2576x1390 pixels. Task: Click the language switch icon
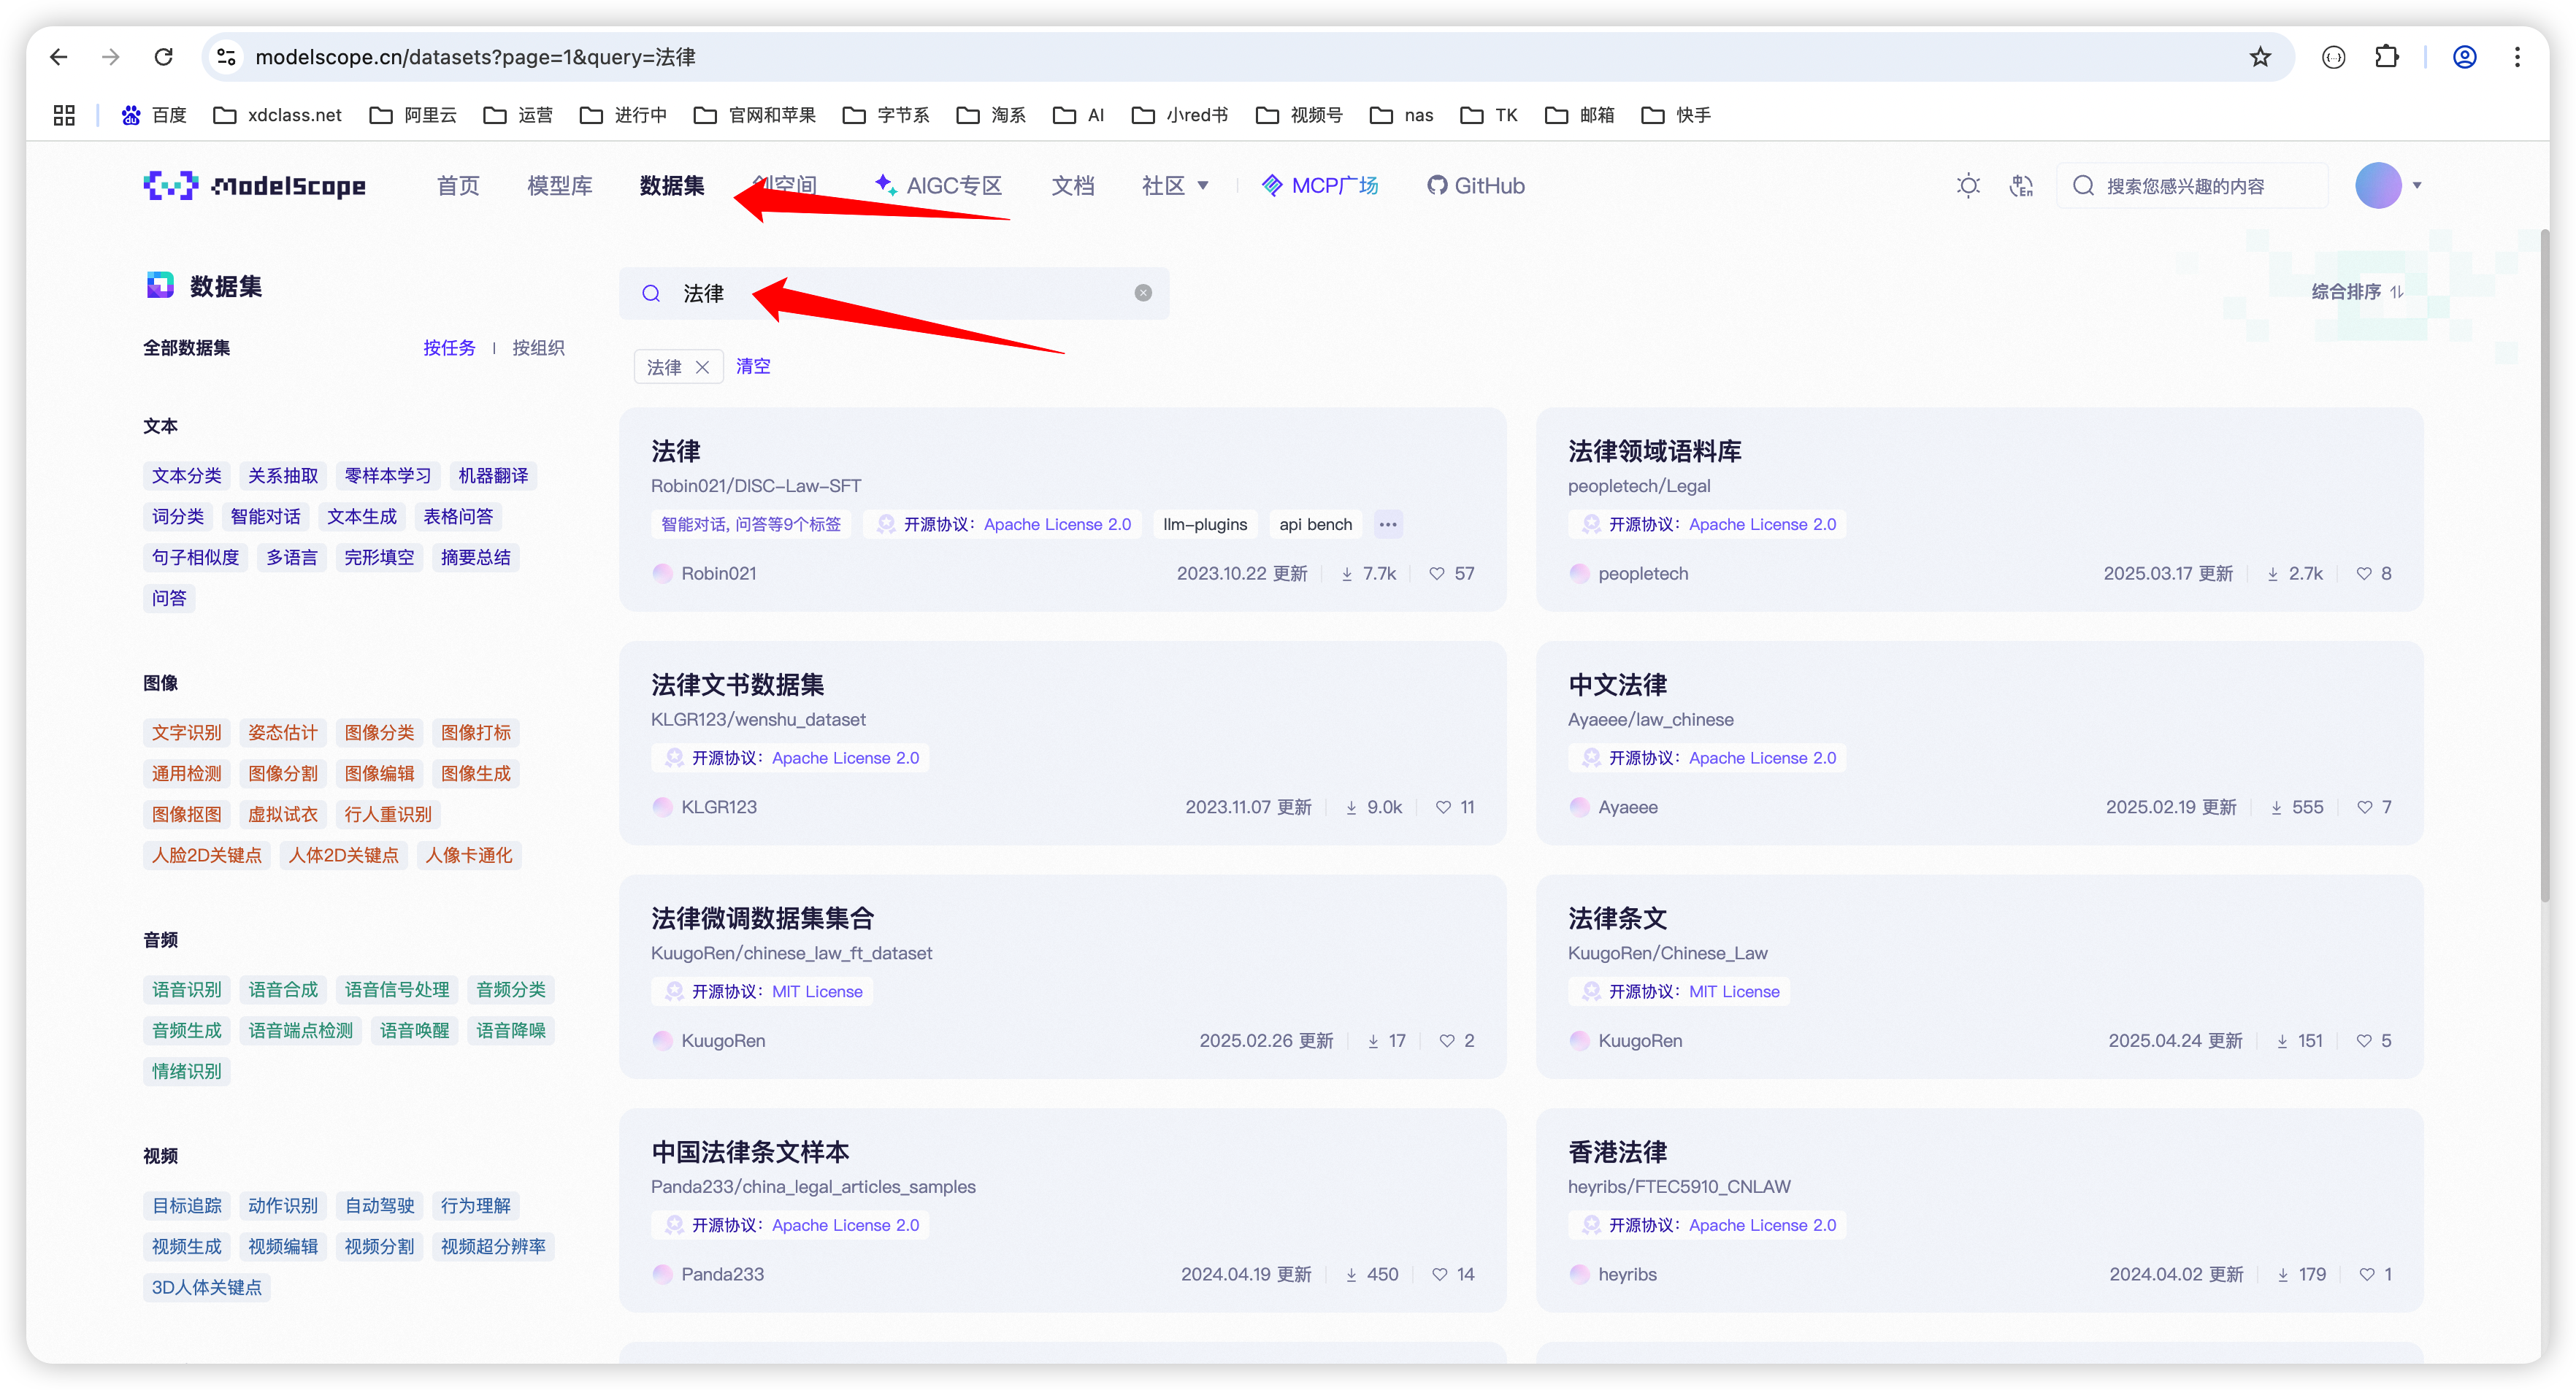(2021, 186)
